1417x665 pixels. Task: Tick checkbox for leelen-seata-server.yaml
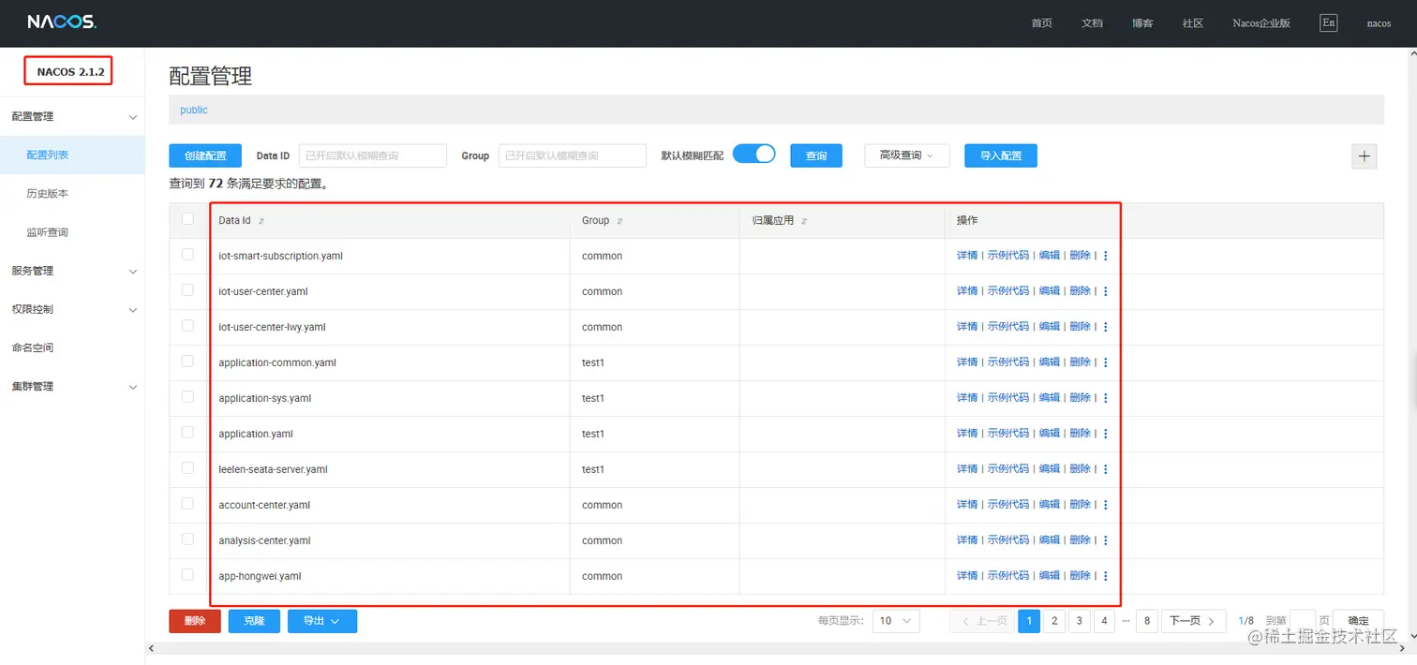coord(187,467)
